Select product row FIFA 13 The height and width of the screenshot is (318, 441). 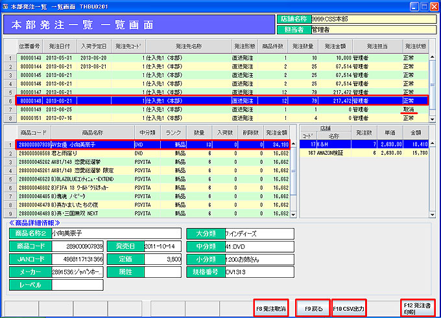coord(153,188)
